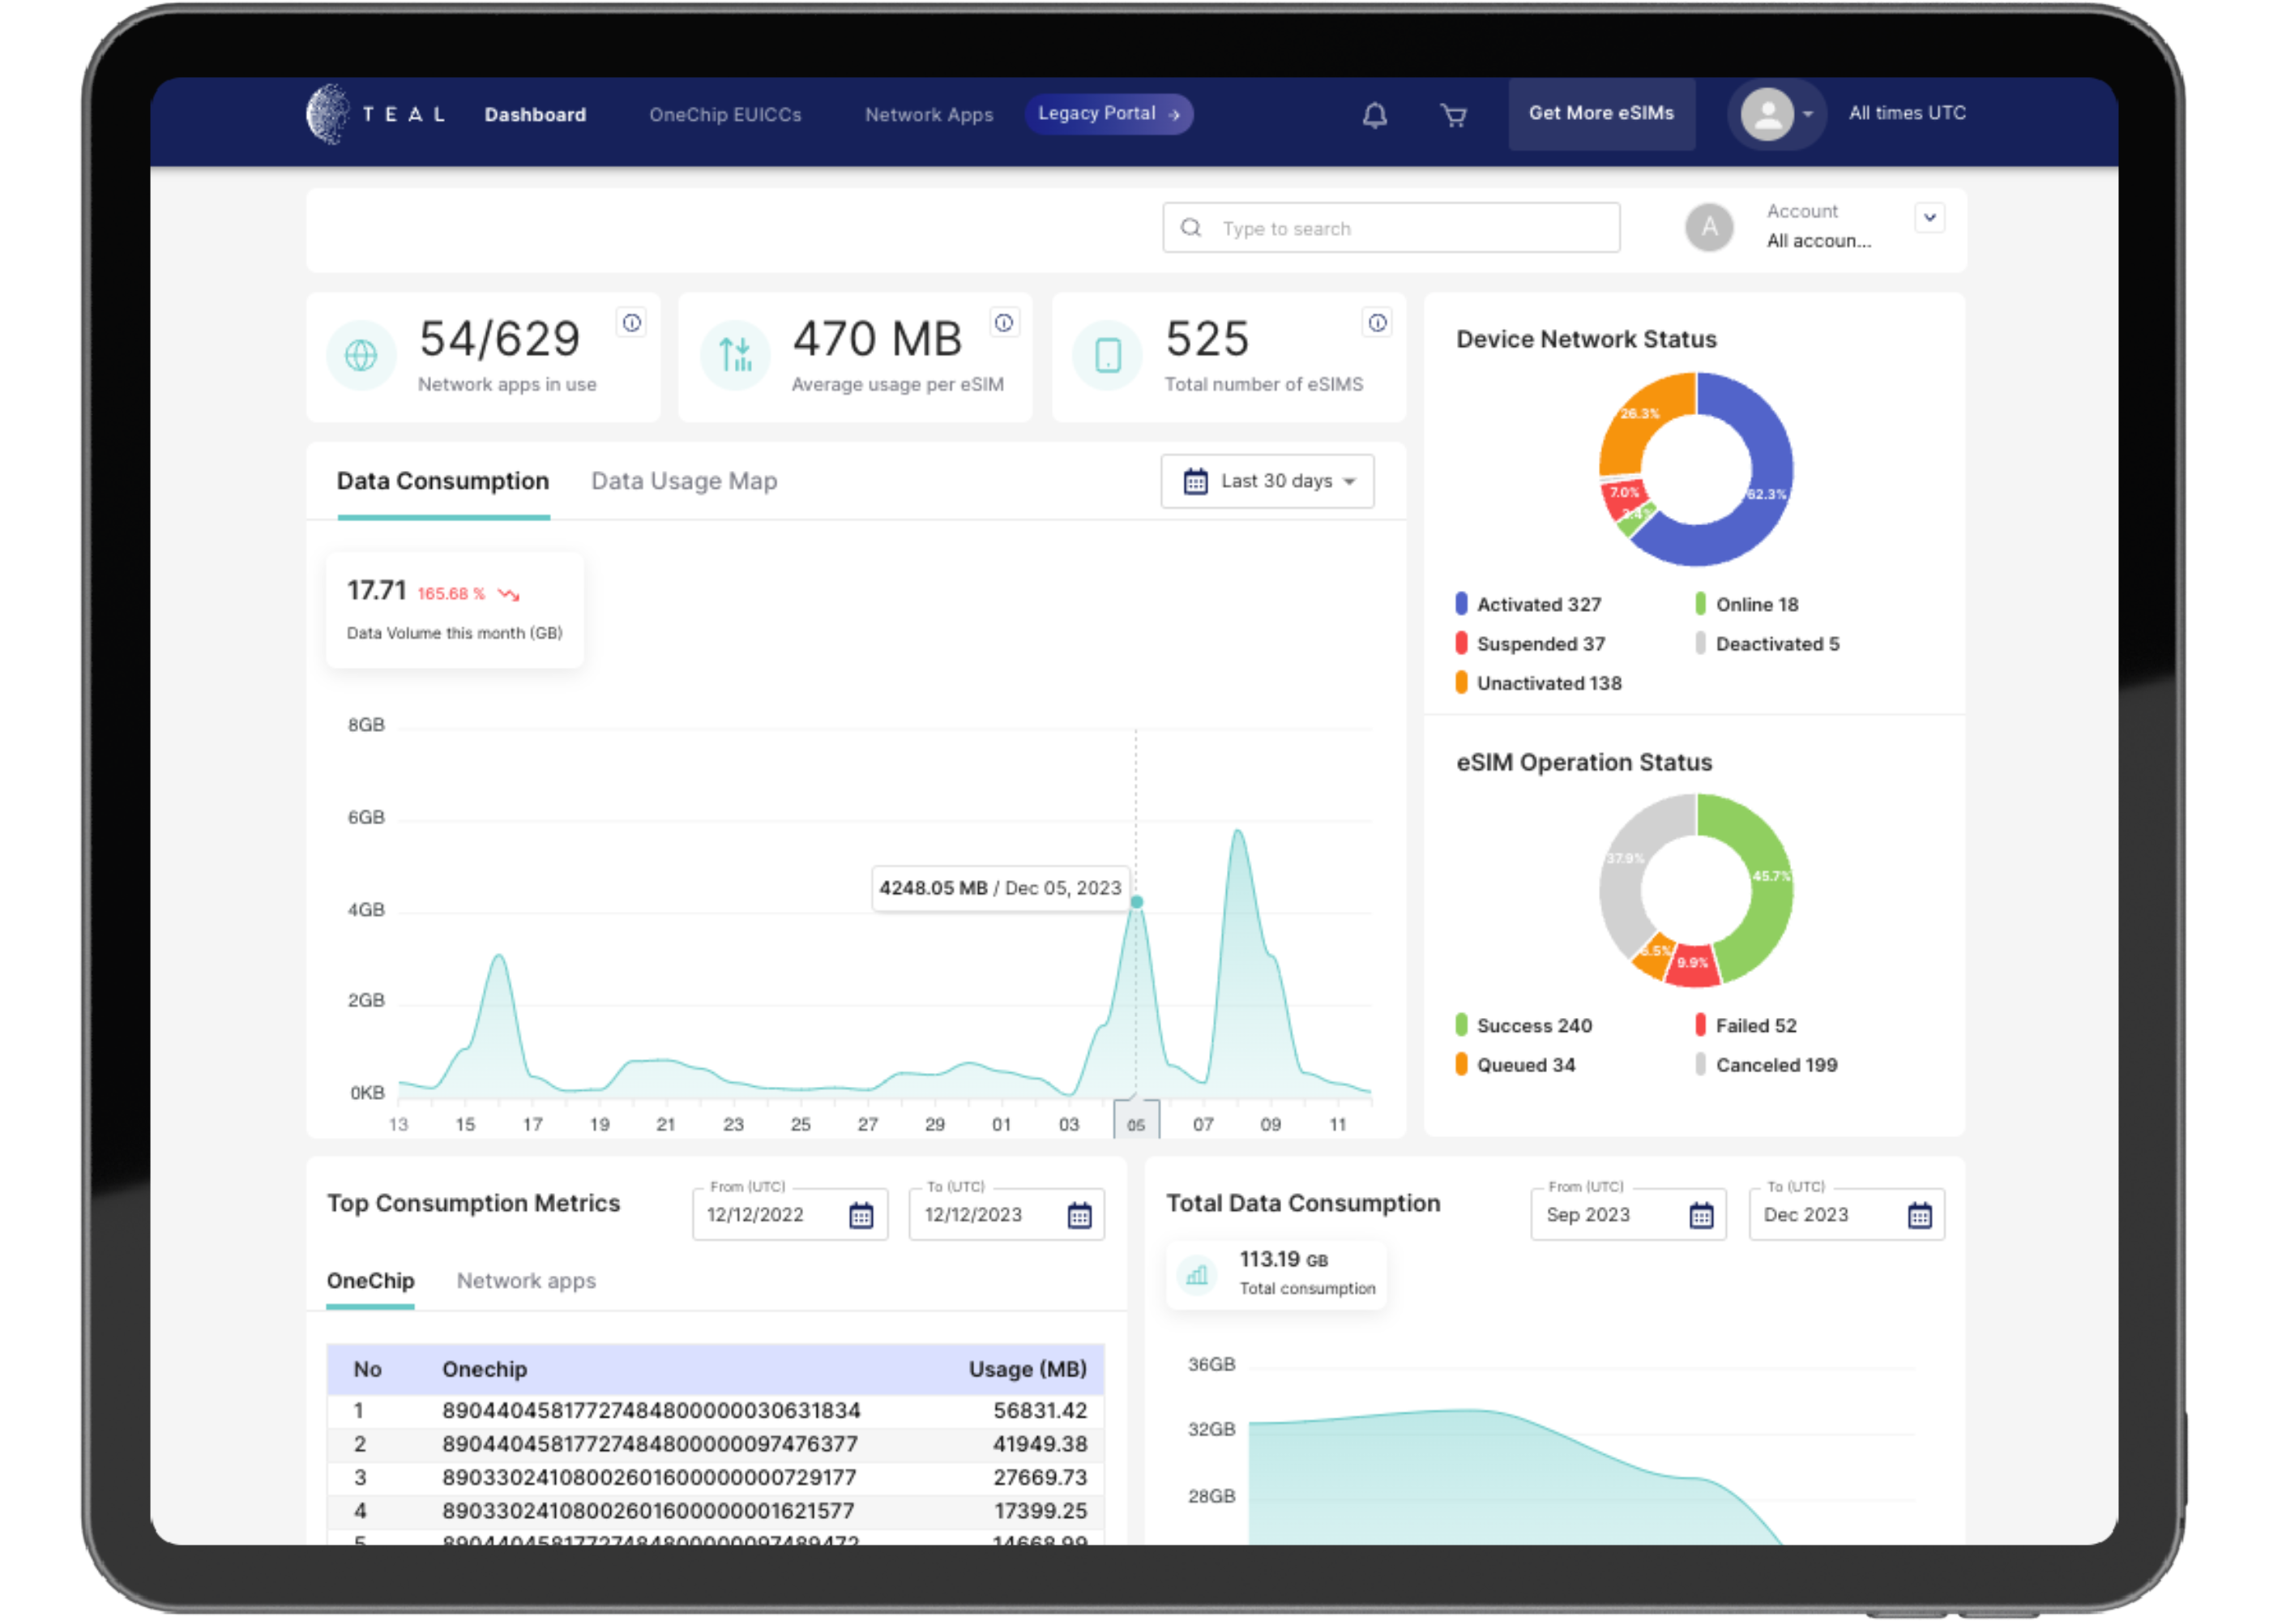Open calendar icon for Sep 2023 From field
Image resolution: width=2269 pixels, height=1621 pixels.
(1701, 1215)
